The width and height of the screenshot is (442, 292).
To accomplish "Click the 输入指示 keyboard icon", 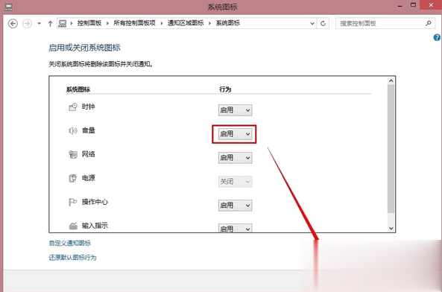I will [73, 226].
